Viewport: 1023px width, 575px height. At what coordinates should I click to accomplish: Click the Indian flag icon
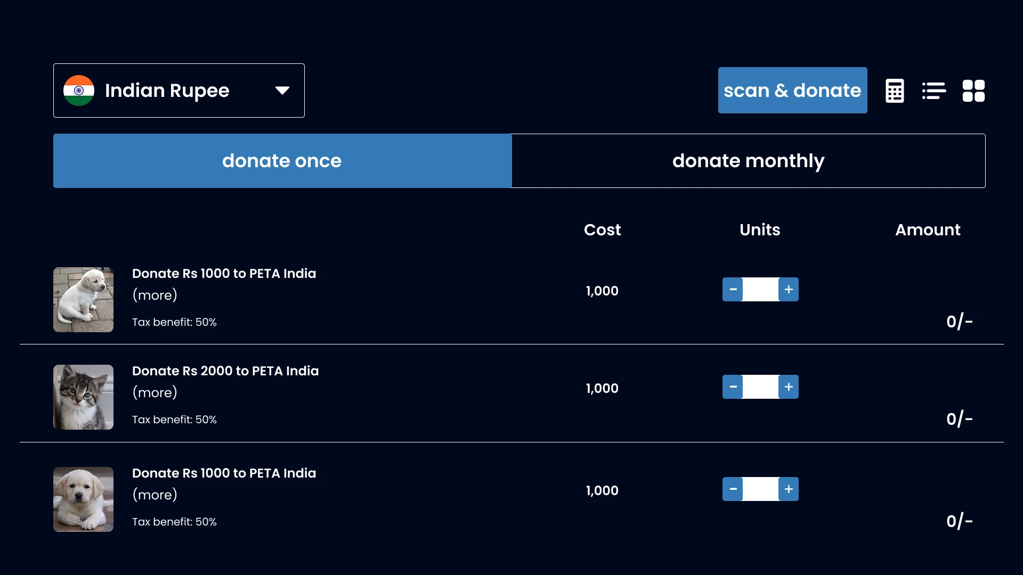pos(79,91)
